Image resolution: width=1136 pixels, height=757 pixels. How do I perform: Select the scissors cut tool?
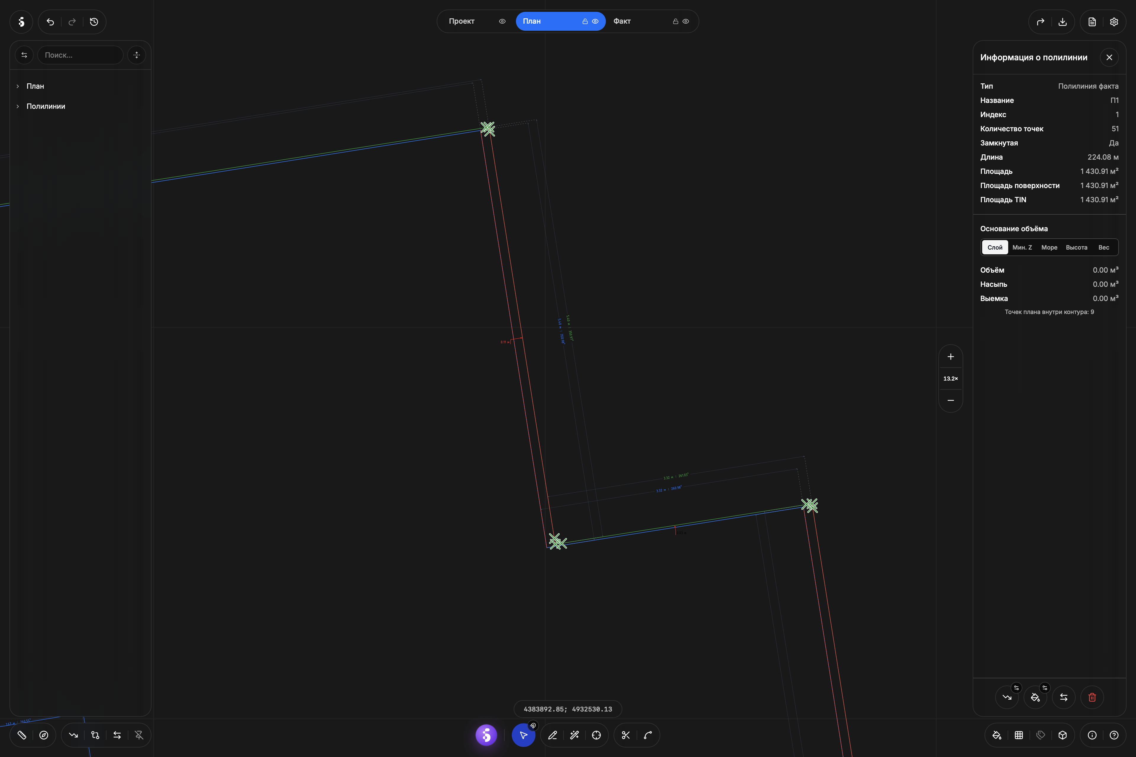point(625,735)
